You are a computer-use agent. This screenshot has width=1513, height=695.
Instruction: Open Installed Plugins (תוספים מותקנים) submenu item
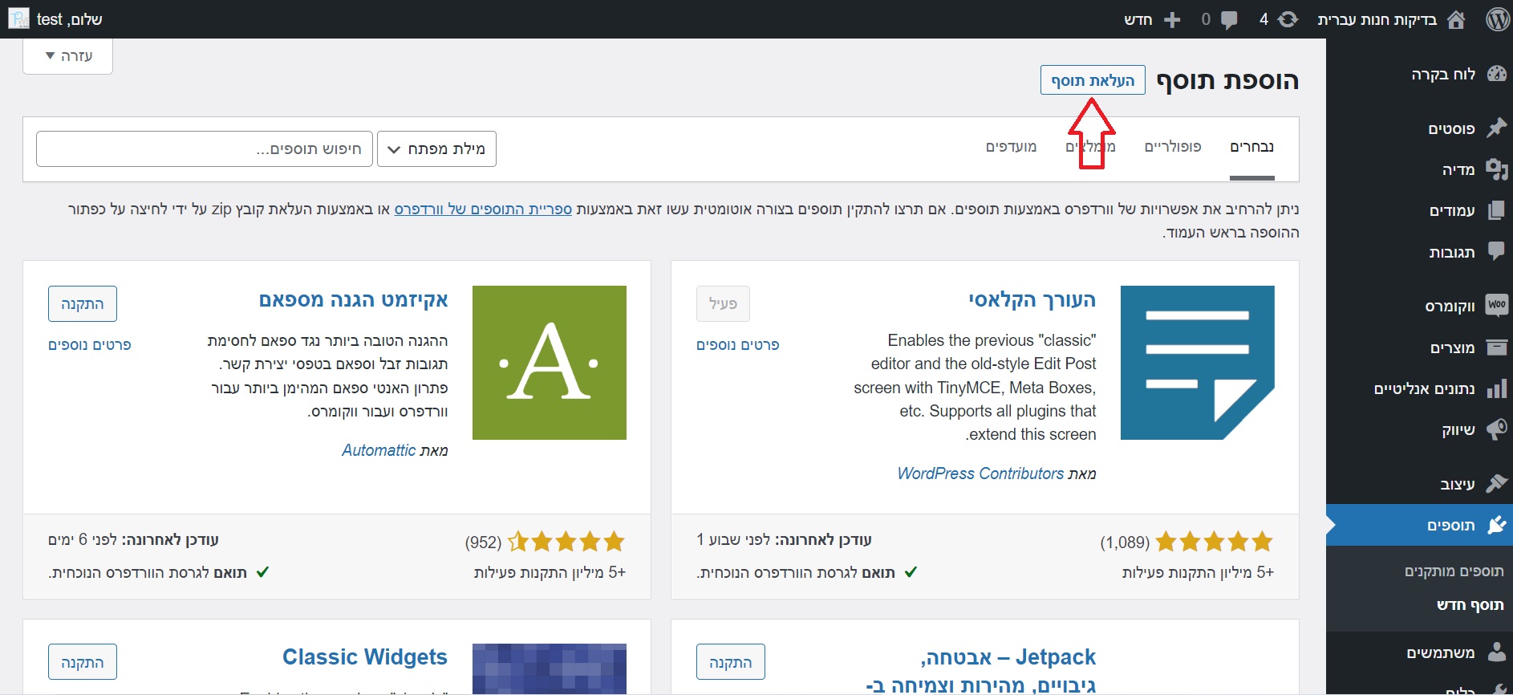(1454, 571)
